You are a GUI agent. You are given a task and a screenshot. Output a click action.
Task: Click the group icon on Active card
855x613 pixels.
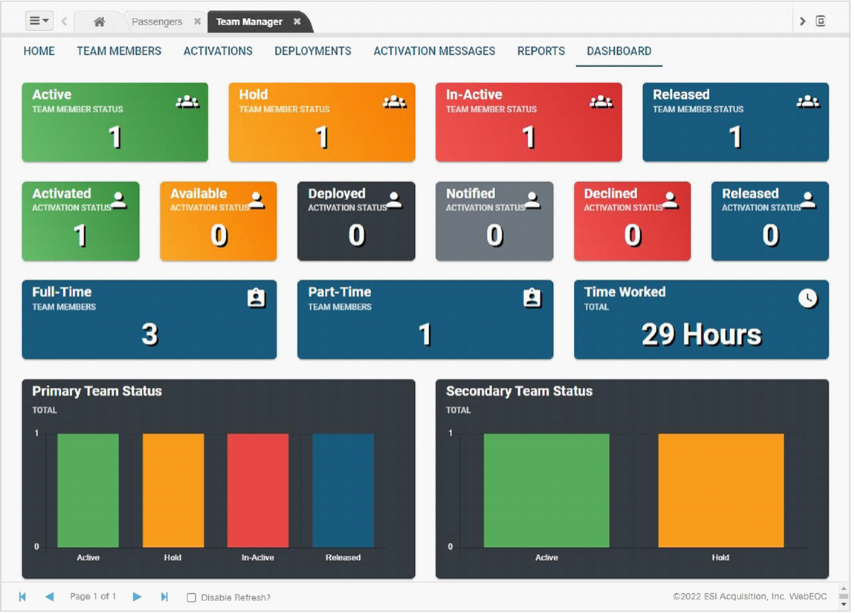(x=187, y=102)
